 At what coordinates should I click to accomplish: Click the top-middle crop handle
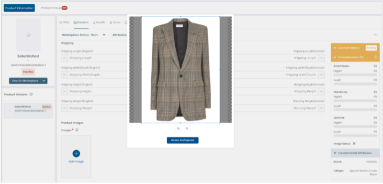(180, 16)
